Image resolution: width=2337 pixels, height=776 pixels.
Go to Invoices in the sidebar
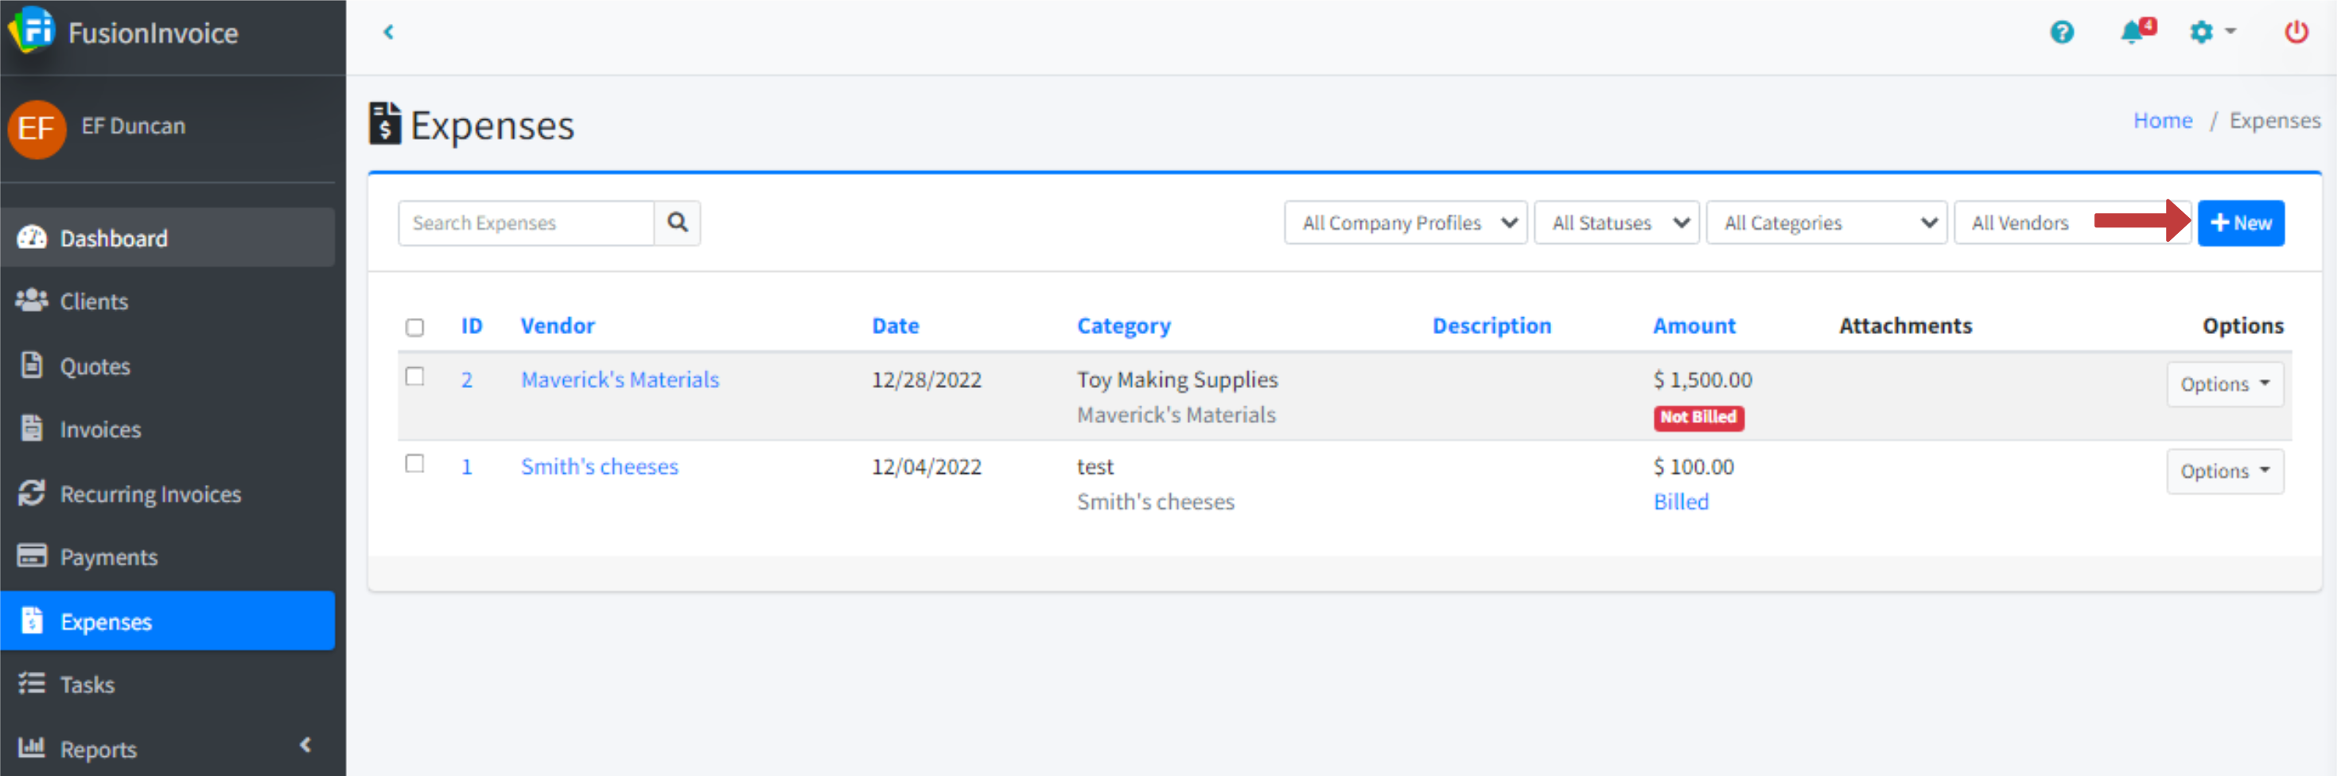[x=99, y=429]
